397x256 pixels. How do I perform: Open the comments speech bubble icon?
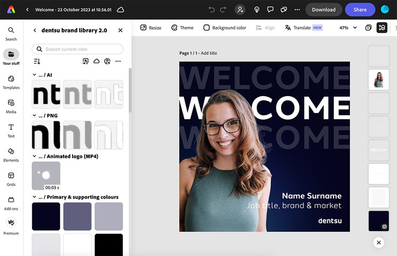(270, 10)
